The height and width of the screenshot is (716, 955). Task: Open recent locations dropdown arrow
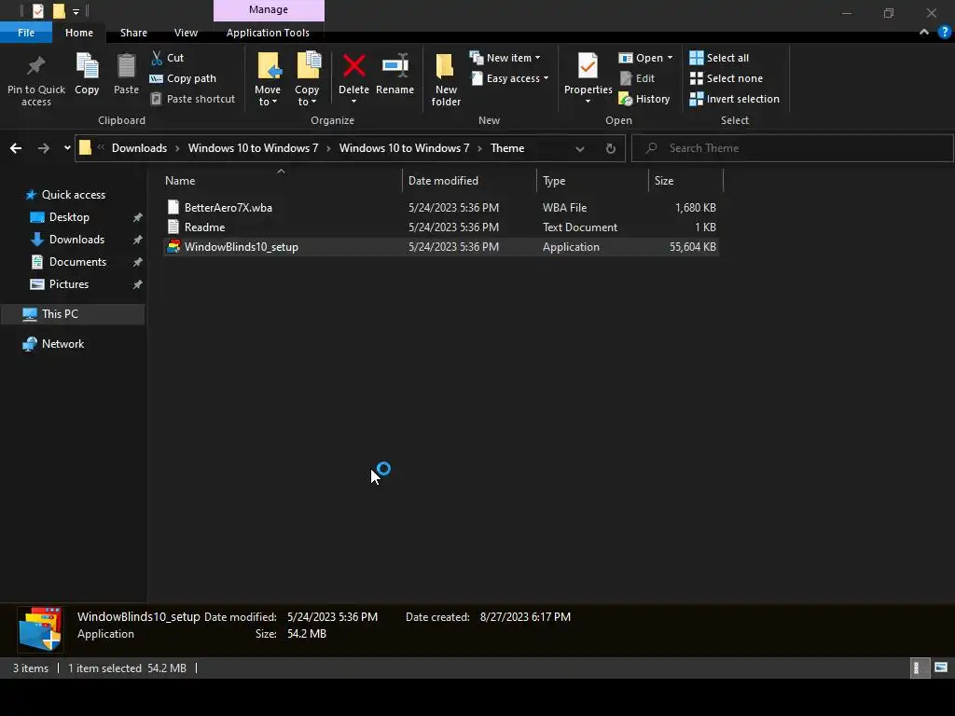tap(67, 148)
